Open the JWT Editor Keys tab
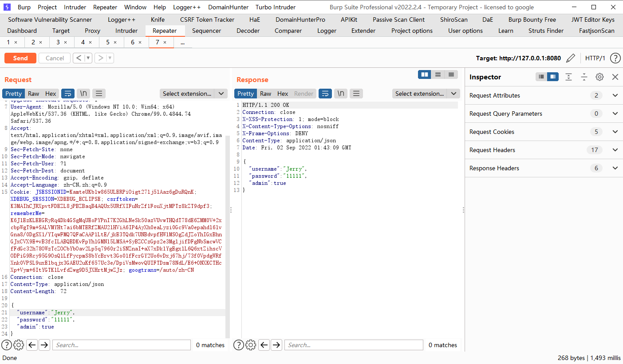 click(x=593, y=20)
